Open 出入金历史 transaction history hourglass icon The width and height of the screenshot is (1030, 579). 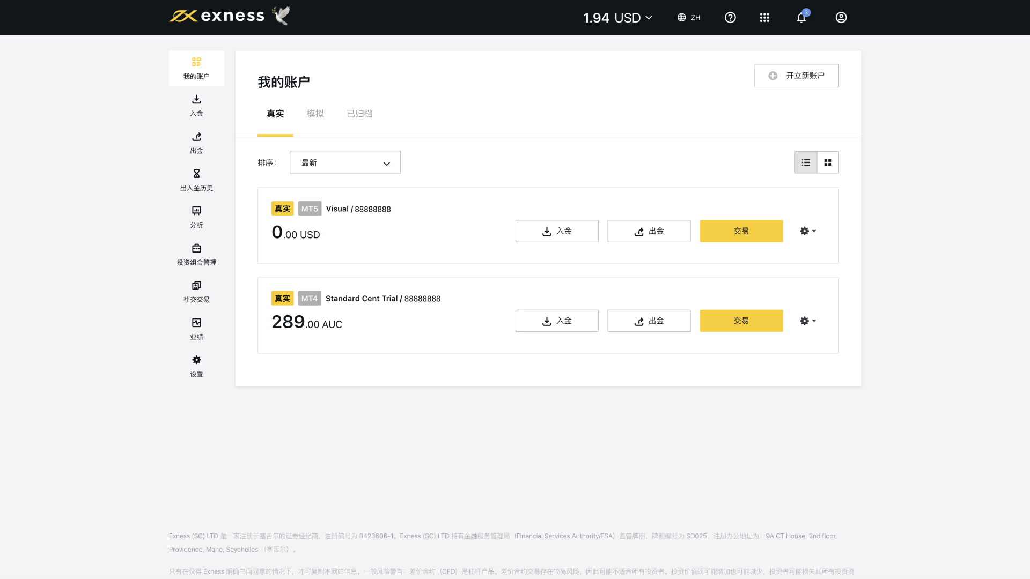point(196,174)
